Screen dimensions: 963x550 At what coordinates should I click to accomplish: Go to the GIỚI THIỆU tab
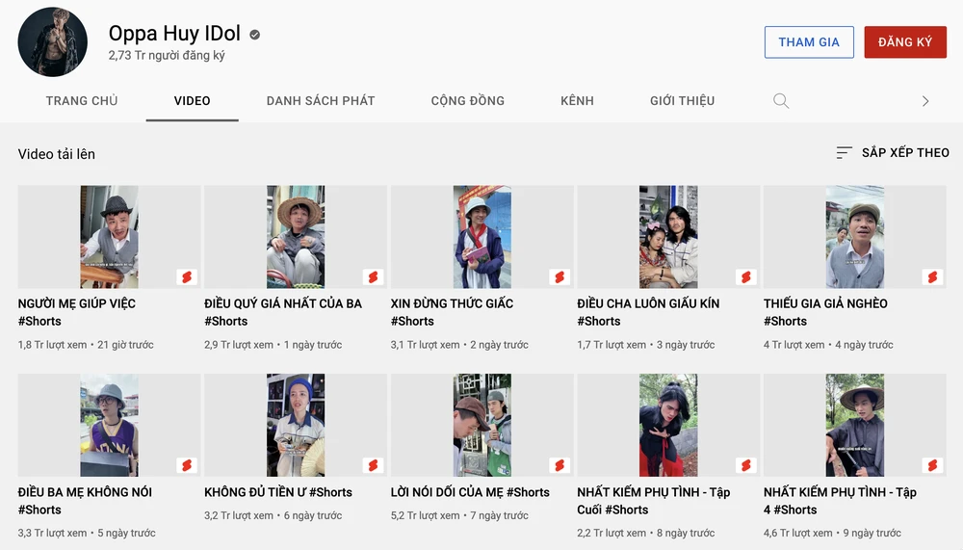[x=682, y=101]
